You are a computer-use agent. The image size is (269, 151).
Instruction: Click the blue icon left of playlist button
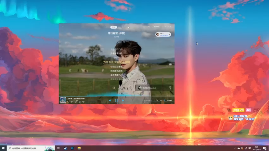[164, 100]
